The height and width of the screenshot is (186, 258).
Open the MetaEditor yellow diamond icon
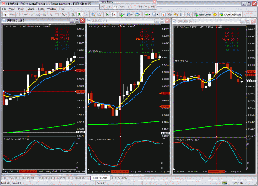(215, 14)
